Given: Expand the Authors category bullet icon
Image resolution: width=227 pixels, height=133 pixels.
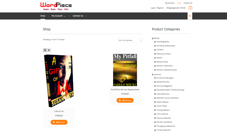Looking at the screenshot, I should coord(153,74).
